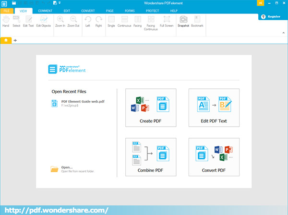Click the Create PDF tile
Viewport: 288px width, 215px height.
coord(151,108)
